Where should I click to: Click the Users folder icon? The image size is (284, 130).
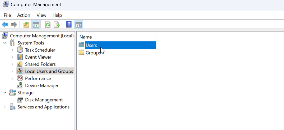(x=82, y=45)
